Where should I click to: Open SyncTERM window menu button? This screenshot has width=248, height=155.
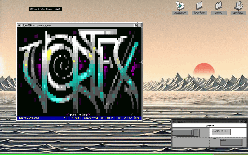pyautogui.click(x=19, y=25)
